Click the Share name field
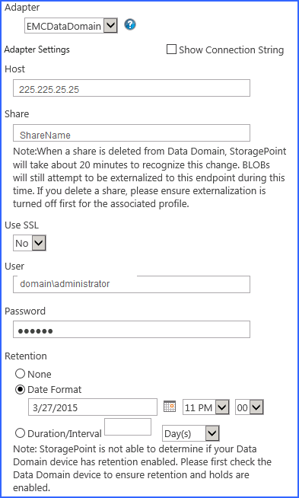Image resolution: width=299 pixels, height=498 pixels. point(132,132)
